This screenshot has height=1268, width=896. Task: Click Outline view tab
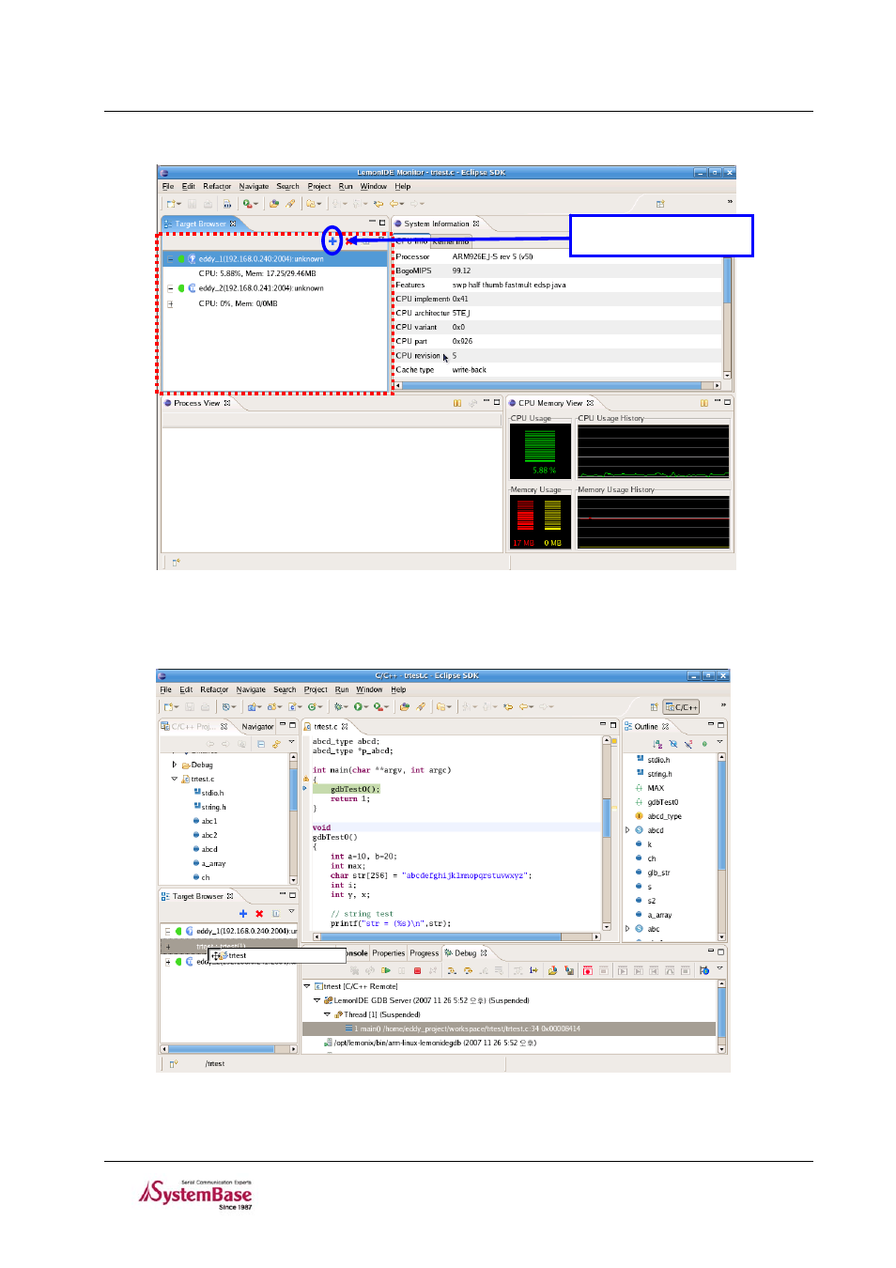(x=646, y=726)
